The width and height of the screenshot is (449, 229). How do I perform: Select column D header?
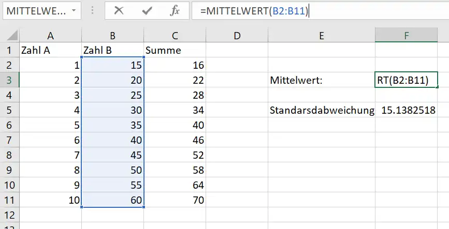(x=237, y=36)
